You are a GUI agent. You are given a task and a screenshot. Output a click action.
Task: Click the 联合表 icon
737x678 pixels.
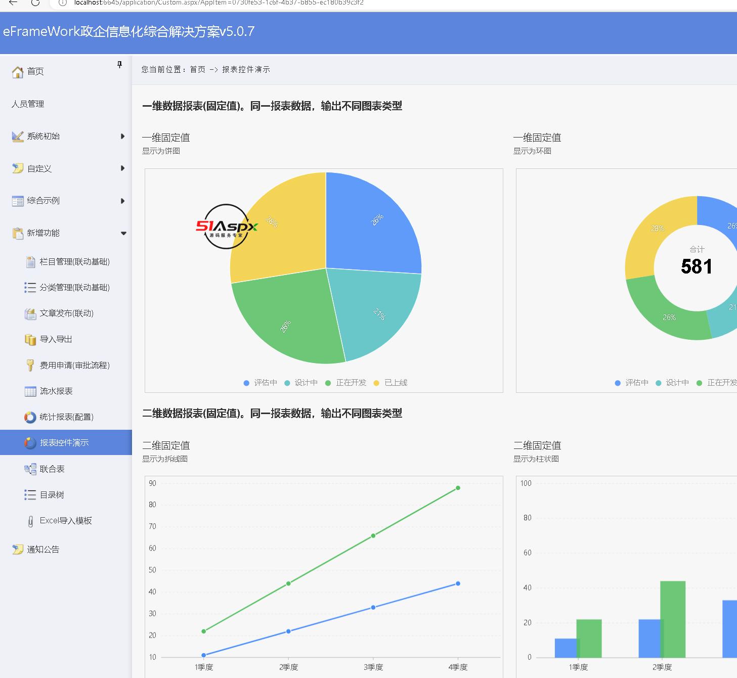pos(30,469)
